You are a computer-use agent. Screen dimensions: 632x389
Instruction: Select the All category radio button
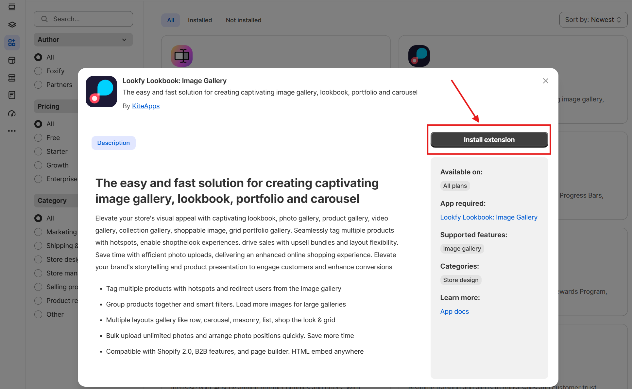38,218
